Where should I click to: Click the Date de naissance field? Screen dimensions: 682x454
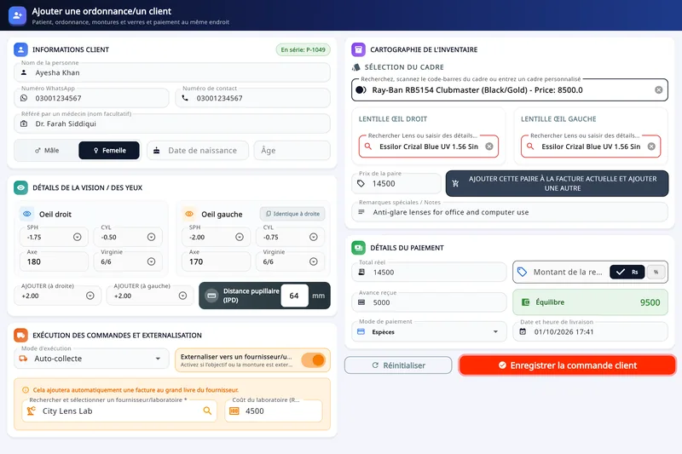point(198,150)
